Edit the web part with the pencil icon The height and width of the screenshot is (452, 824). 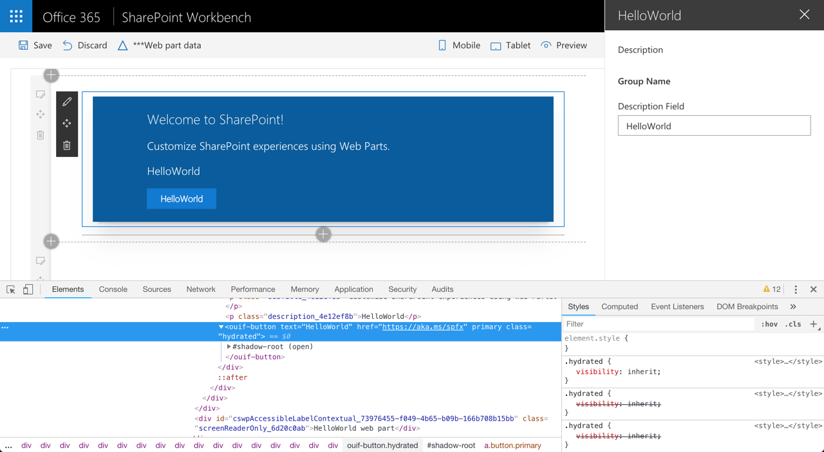point(66,101)
